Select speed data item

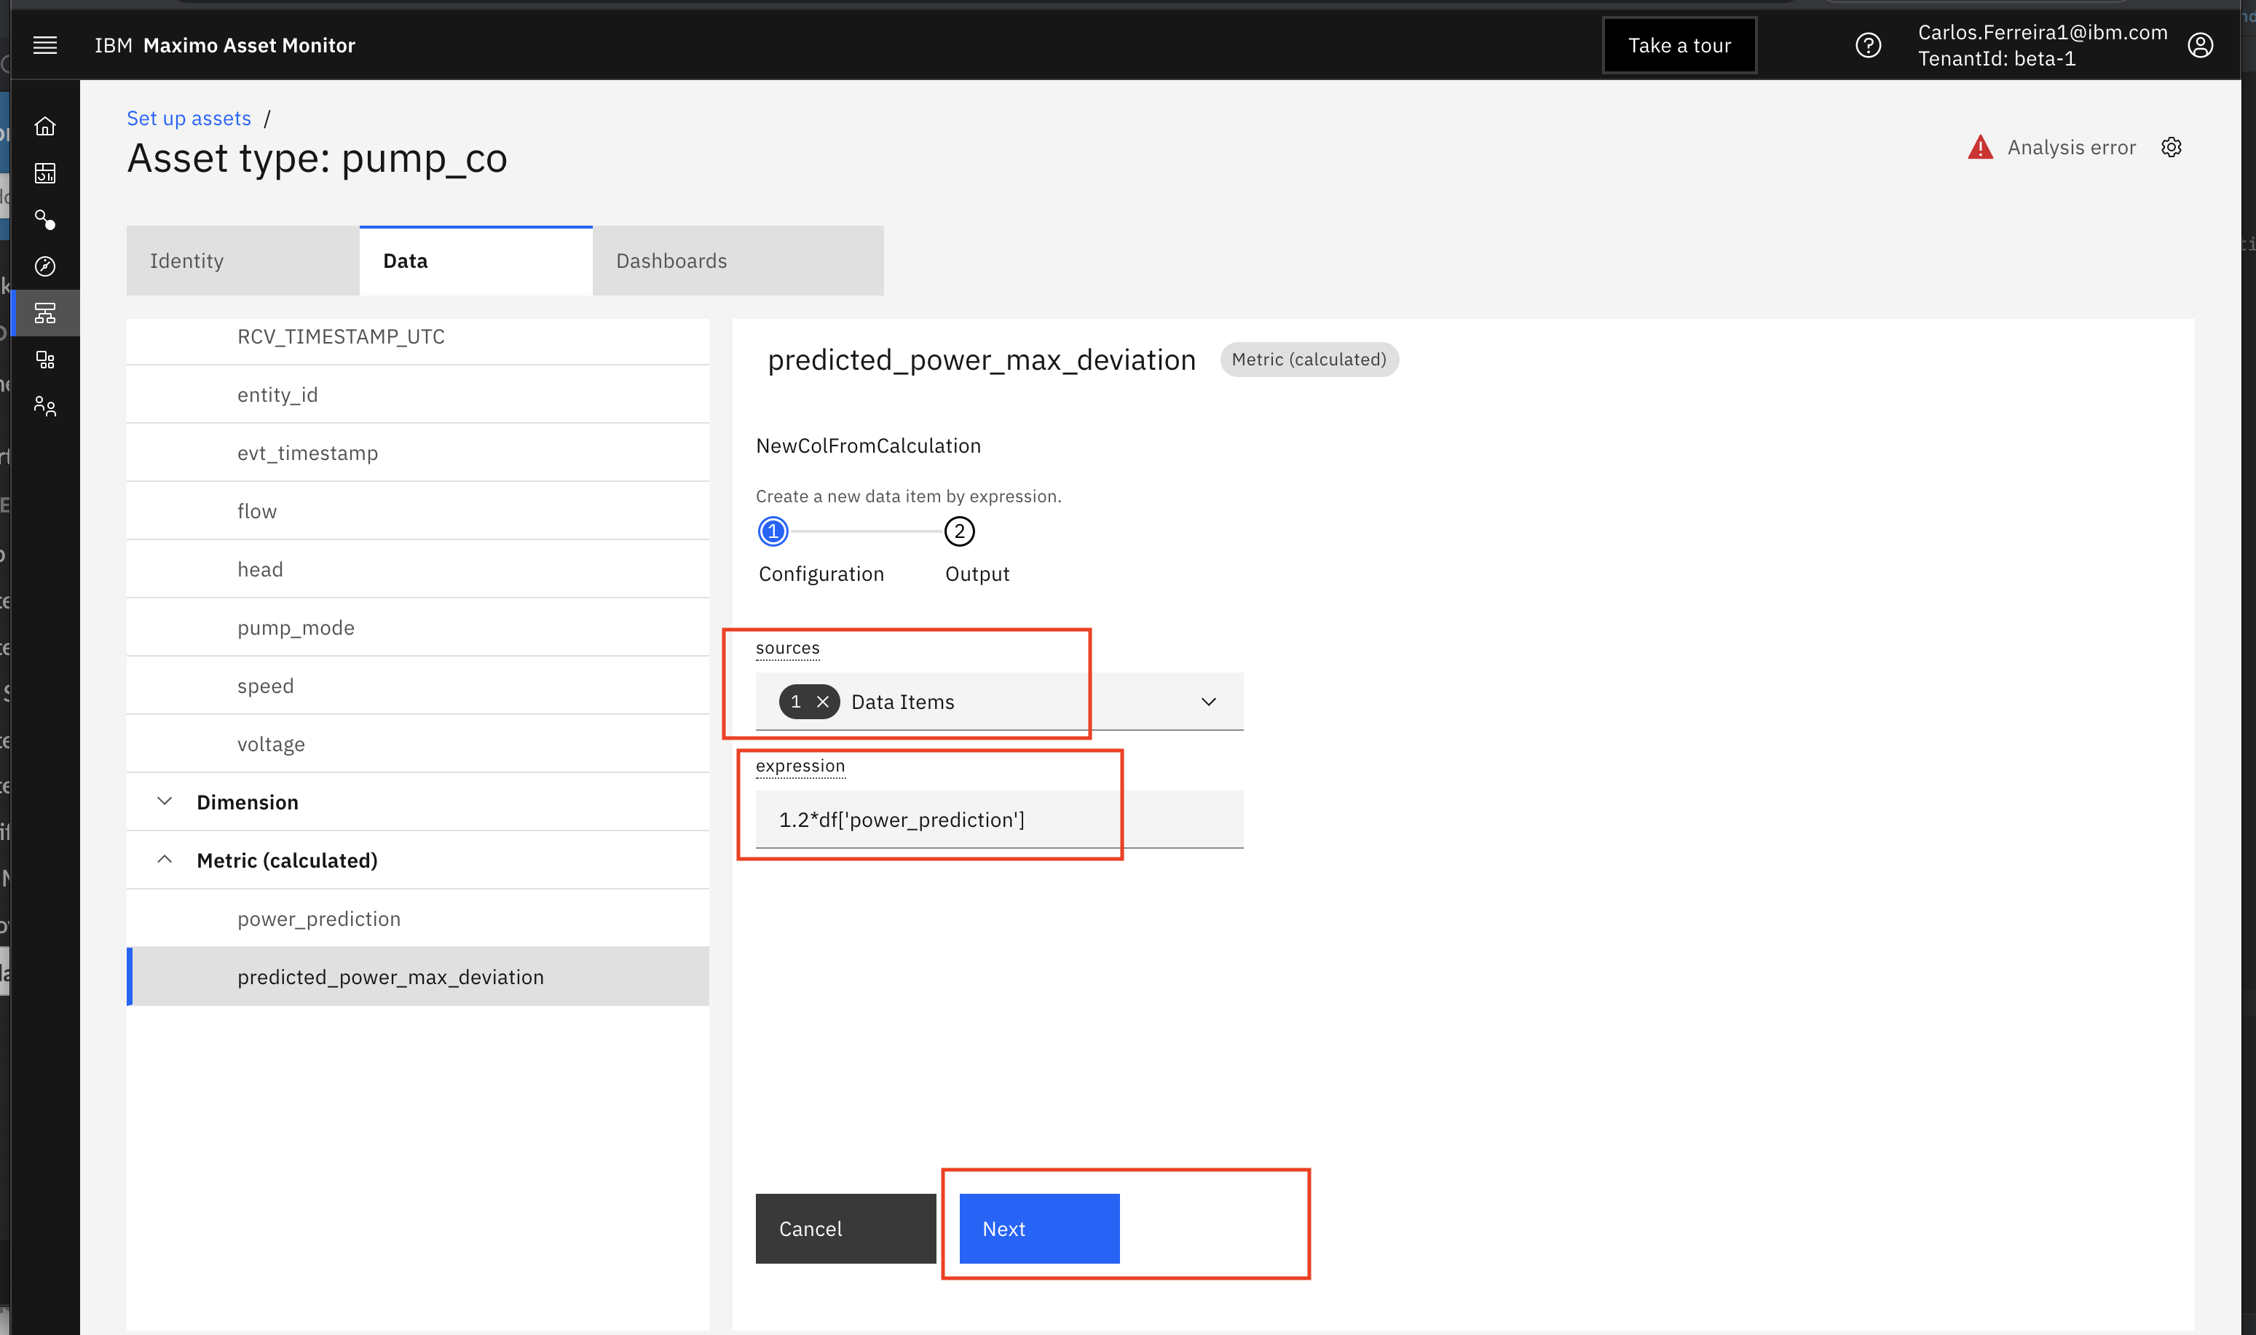417,686
